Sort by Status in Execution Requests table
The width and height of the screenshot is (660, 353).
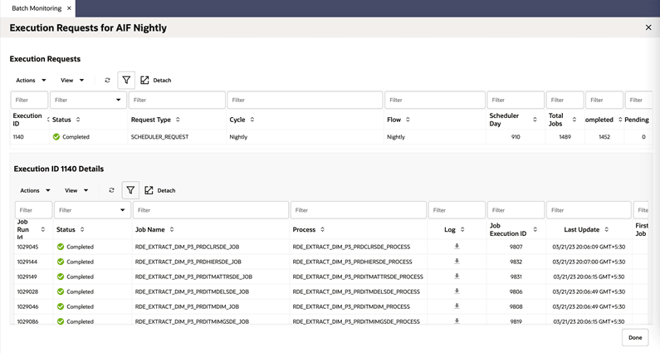pyautogui.click(x=78, y=120)
